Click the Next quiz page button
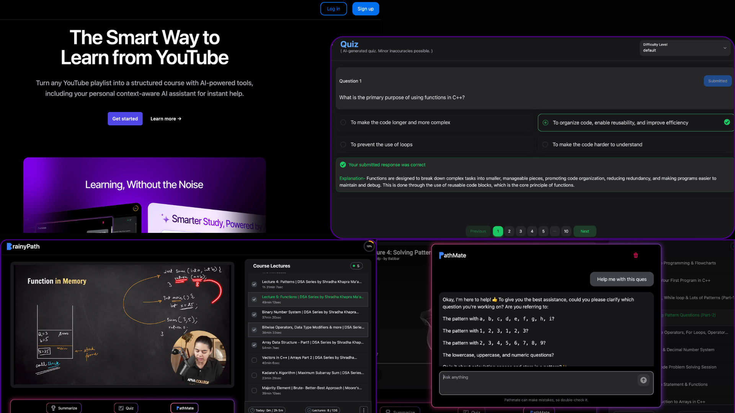The image size is (735, 413). [x=585, y=231]
